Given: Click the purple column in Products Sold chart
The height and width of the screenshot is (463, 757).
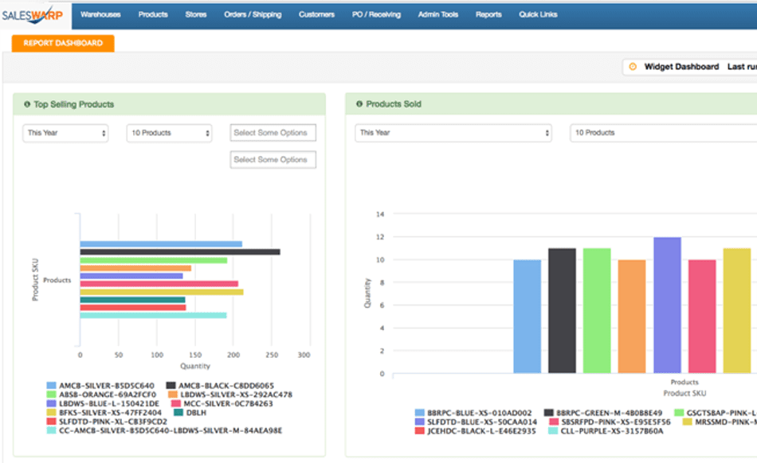Looking at the screenshot, I should (x=667, y=305).
